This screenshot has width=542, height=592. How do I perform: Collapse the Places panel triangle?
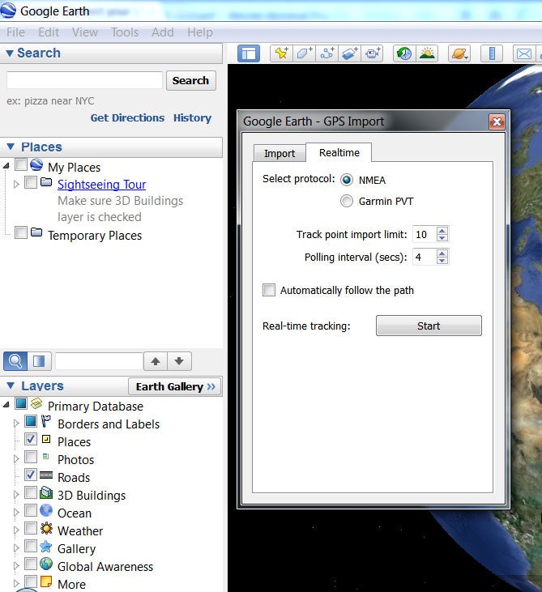(x=11, y=147)
